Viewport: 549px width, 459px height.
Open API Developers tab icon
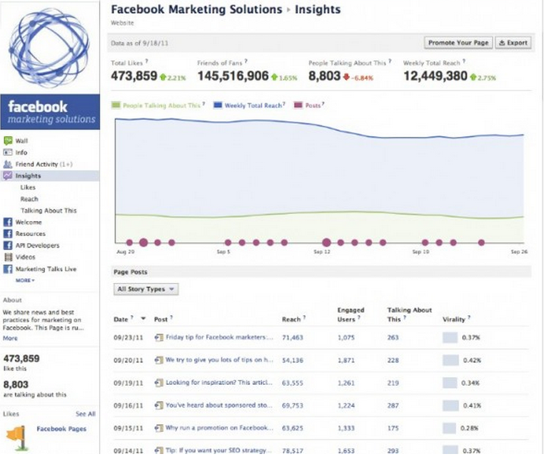click(8, 247)
